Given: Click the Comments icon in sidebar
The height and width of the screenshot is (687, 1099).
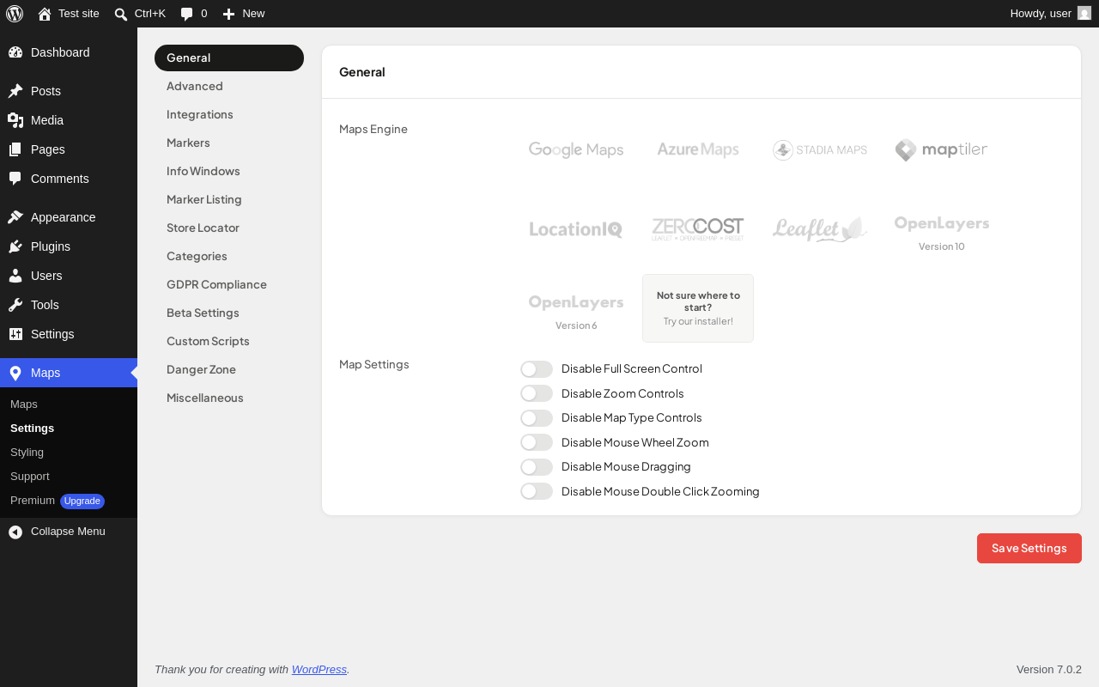Looking at the screenshot, I should pyautogui.click(x=15, y=179).
